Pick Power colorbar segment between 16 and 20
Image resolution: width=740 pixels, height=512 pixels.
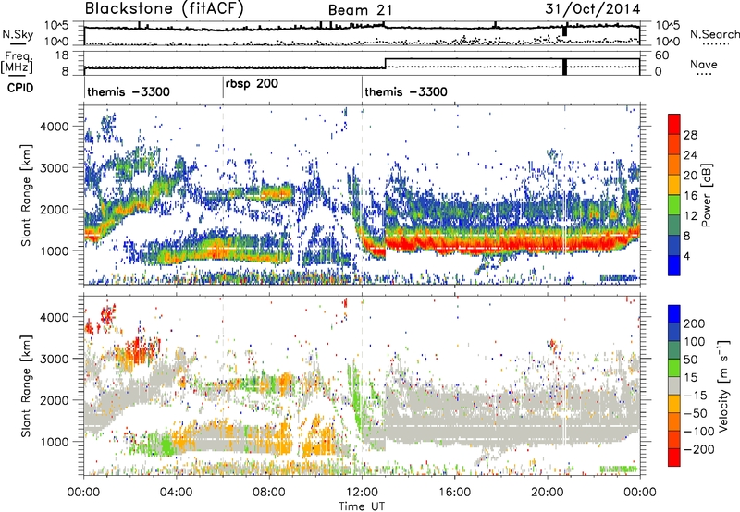tap(674, 185)
